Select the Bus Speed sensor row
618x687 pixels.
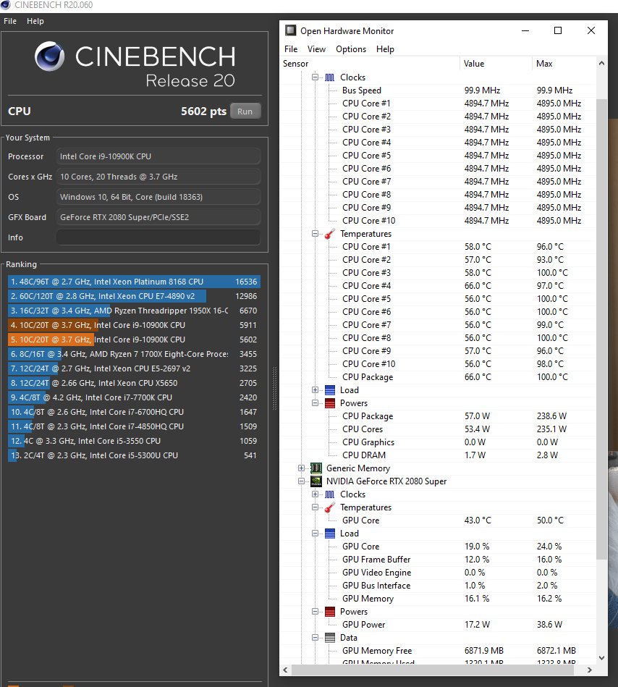pos(438,90)
